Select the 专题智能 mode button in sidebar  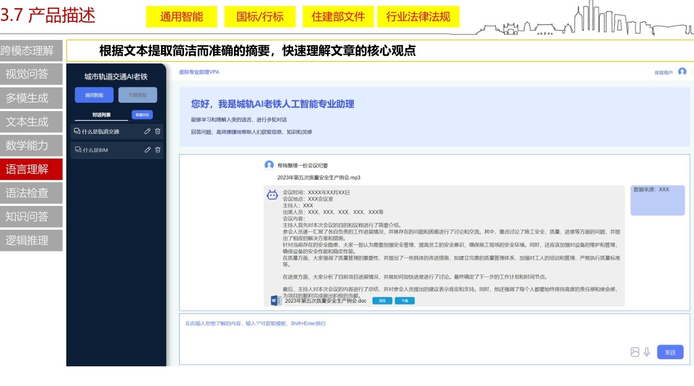(x=138, y=95)
